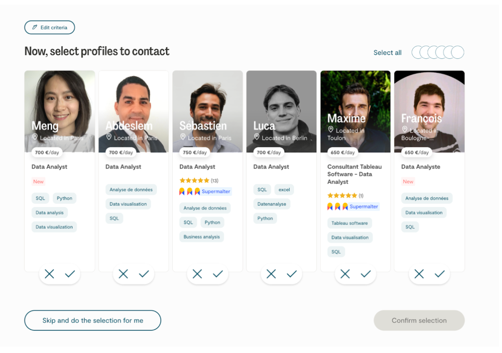Click the Python skill tag on Meng's card

(x=65, y=198)
